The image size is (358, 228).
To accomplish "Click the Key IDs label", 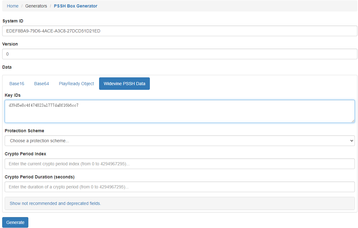I will pos(12,95).
